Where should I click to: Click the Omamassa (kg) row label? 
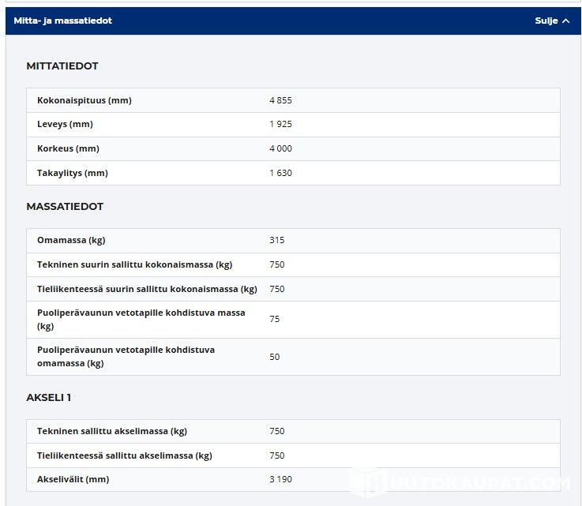[x=71, y=241]
